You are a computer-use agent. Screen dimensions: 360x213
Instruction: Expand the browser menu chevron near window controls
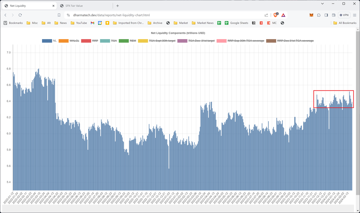[322, 4]
